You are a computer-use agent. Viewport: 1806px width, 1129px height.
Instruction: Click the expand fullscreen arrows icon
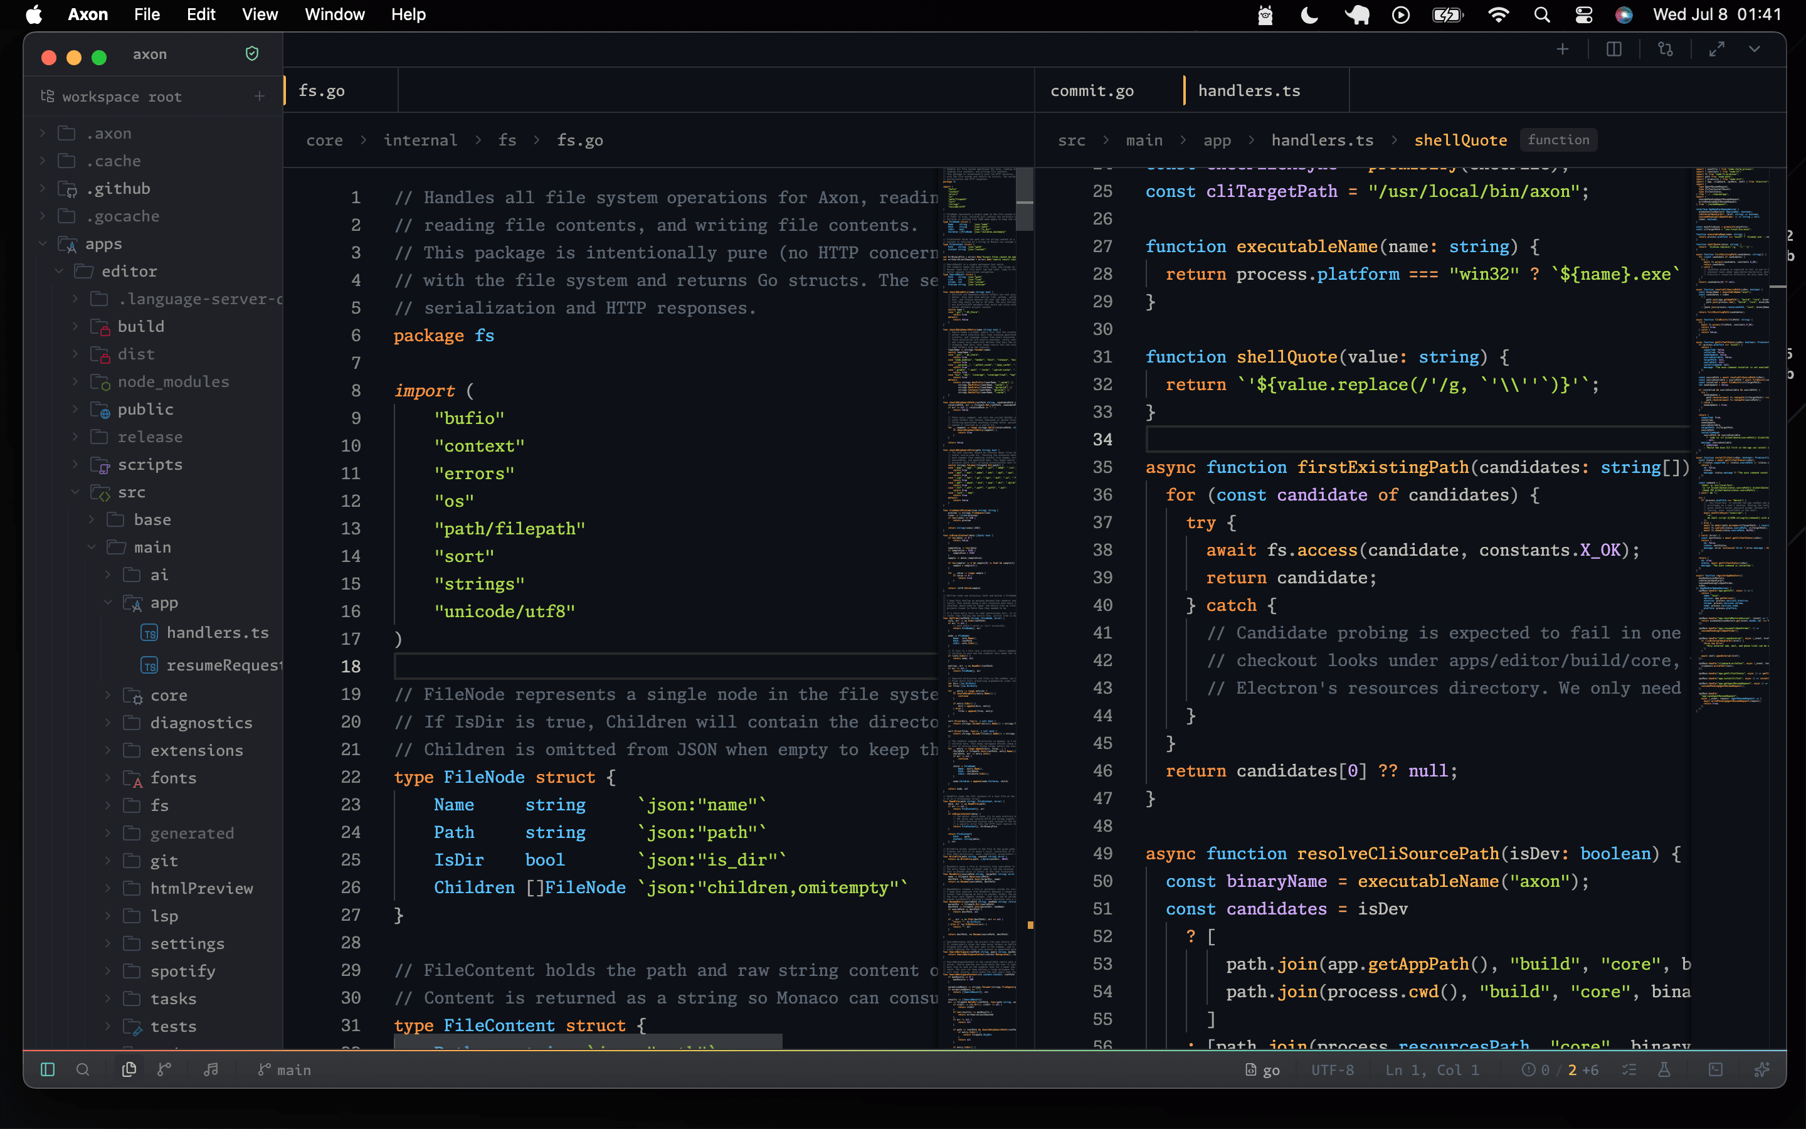pos(1717,50)
